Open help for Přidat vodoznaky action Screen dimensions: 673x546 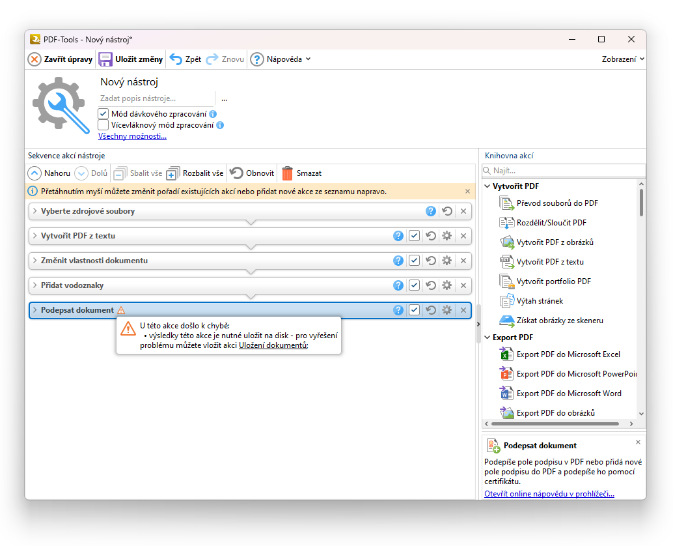coord(398,285)
